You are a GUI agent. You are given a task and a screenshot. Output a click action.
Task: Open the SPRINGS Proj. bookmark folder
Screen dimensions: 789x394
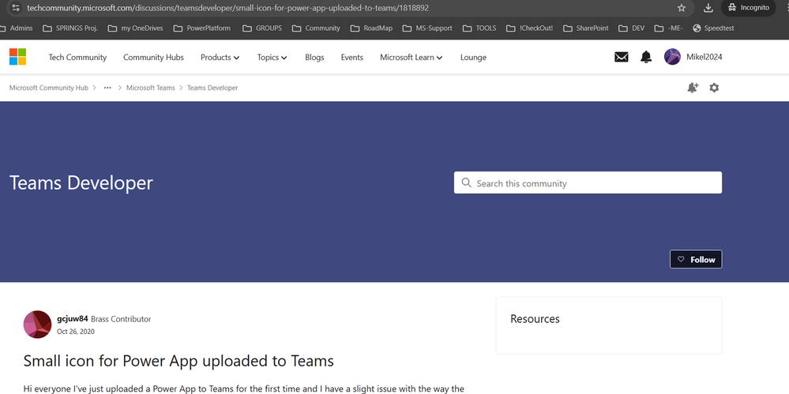pos(70,28)
